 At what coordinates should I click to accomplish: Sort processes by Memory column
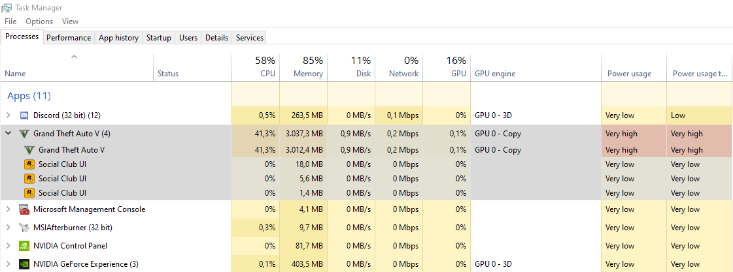click(x=303, y=67)
